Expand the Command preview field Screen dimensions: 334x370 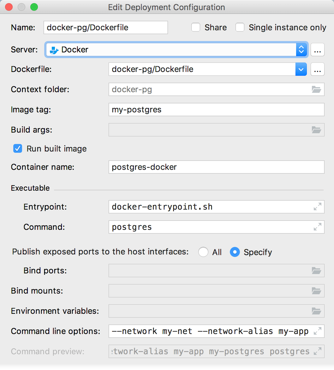(318, 351)
